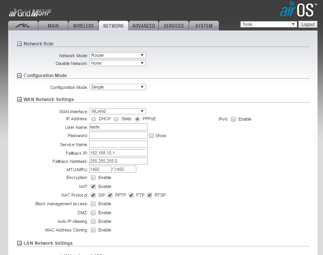Select PPPoE IP address mode
This screenshot has width=323, height=255.
tap(137, 119)
